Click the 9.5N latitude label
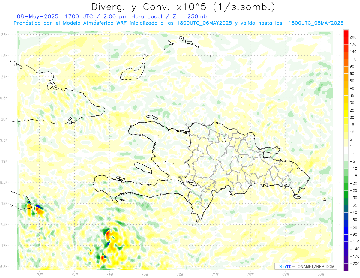Screen dimensions: 360x278 coord(4,140)
